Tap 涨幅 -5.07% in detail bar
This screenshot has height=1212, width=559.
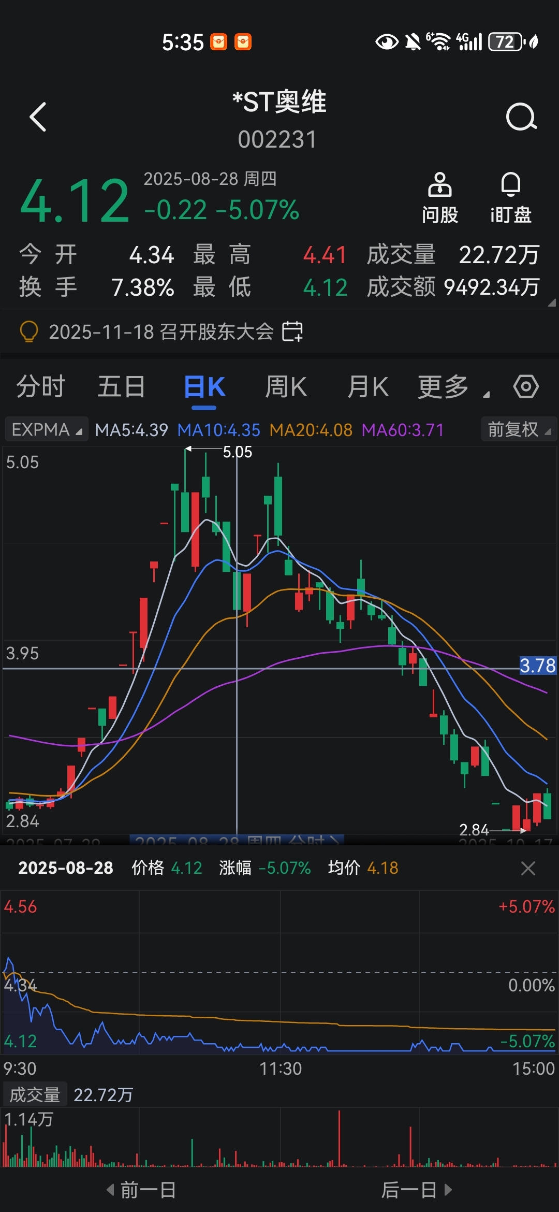pyautogui.click(x=264, y=868)
